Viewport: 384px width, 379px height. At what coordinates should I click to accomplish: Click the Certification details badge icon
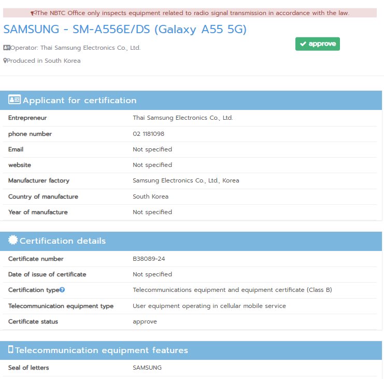pos(13,241)
